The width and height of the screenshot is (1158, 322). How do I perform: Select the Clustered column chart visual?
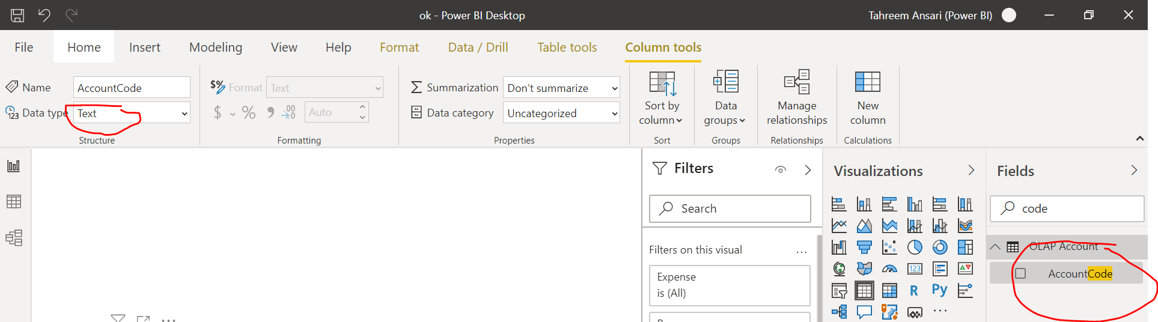click(915, 204)
